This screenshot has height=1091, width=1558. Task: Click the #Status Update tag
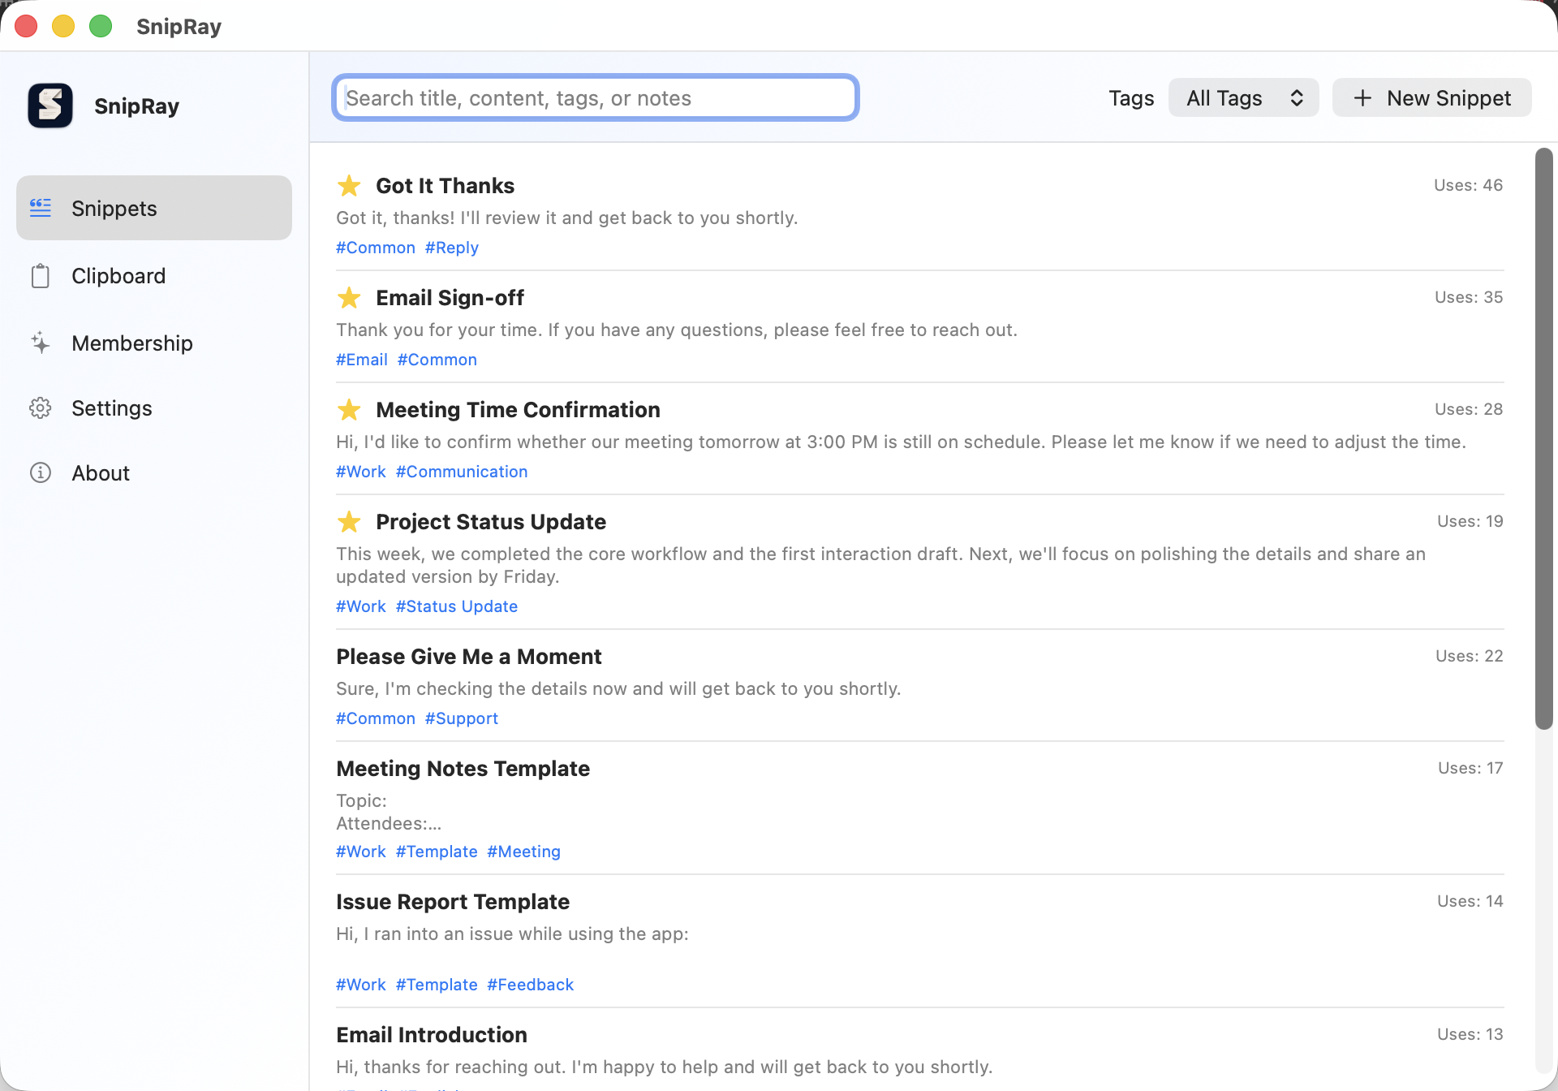point(457,606)
